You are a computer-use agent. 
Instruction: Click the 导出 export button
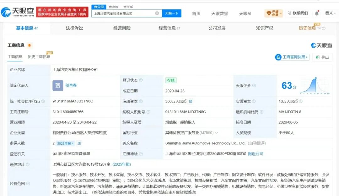click(x=322, y=57)
